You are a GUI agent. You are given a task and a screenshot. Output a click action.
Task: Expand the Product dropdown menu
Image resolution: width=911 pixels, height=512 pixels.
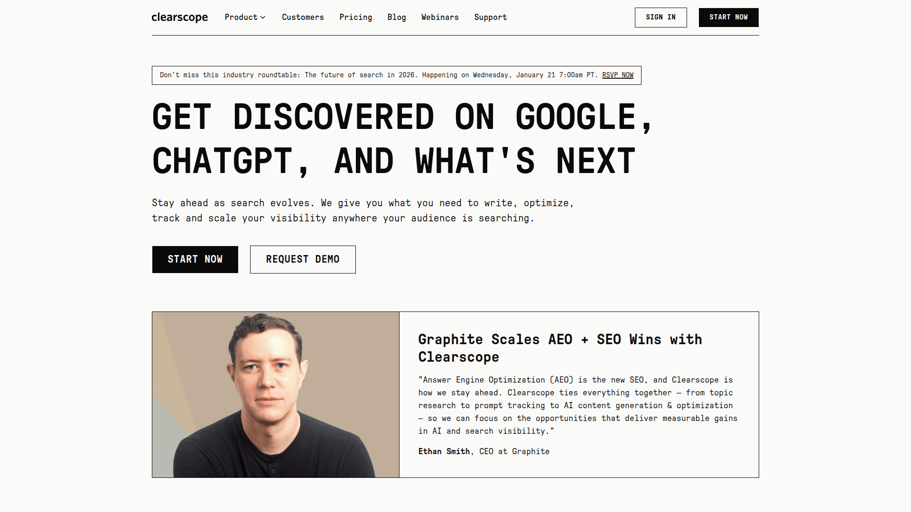coord(241,17)
